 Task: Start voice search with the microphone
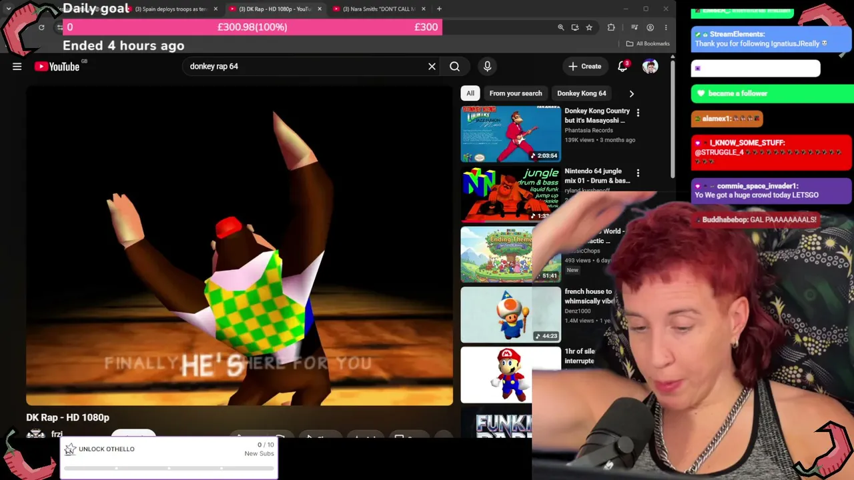click(487, 66)
